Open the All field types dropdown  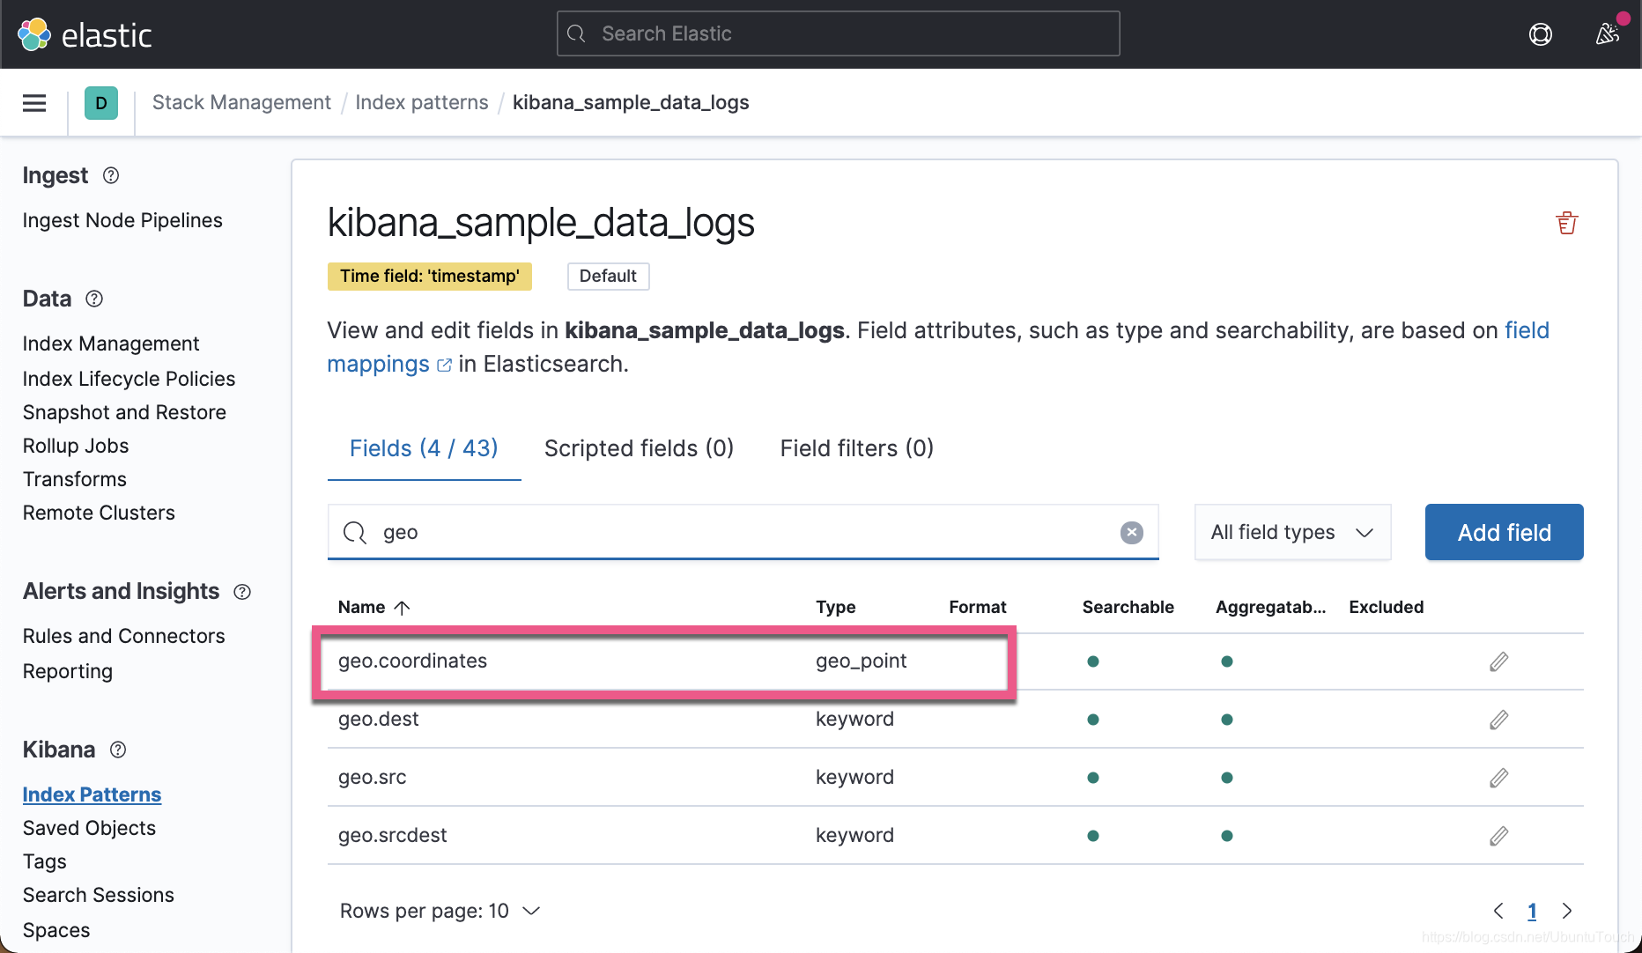coord(1291,532)
